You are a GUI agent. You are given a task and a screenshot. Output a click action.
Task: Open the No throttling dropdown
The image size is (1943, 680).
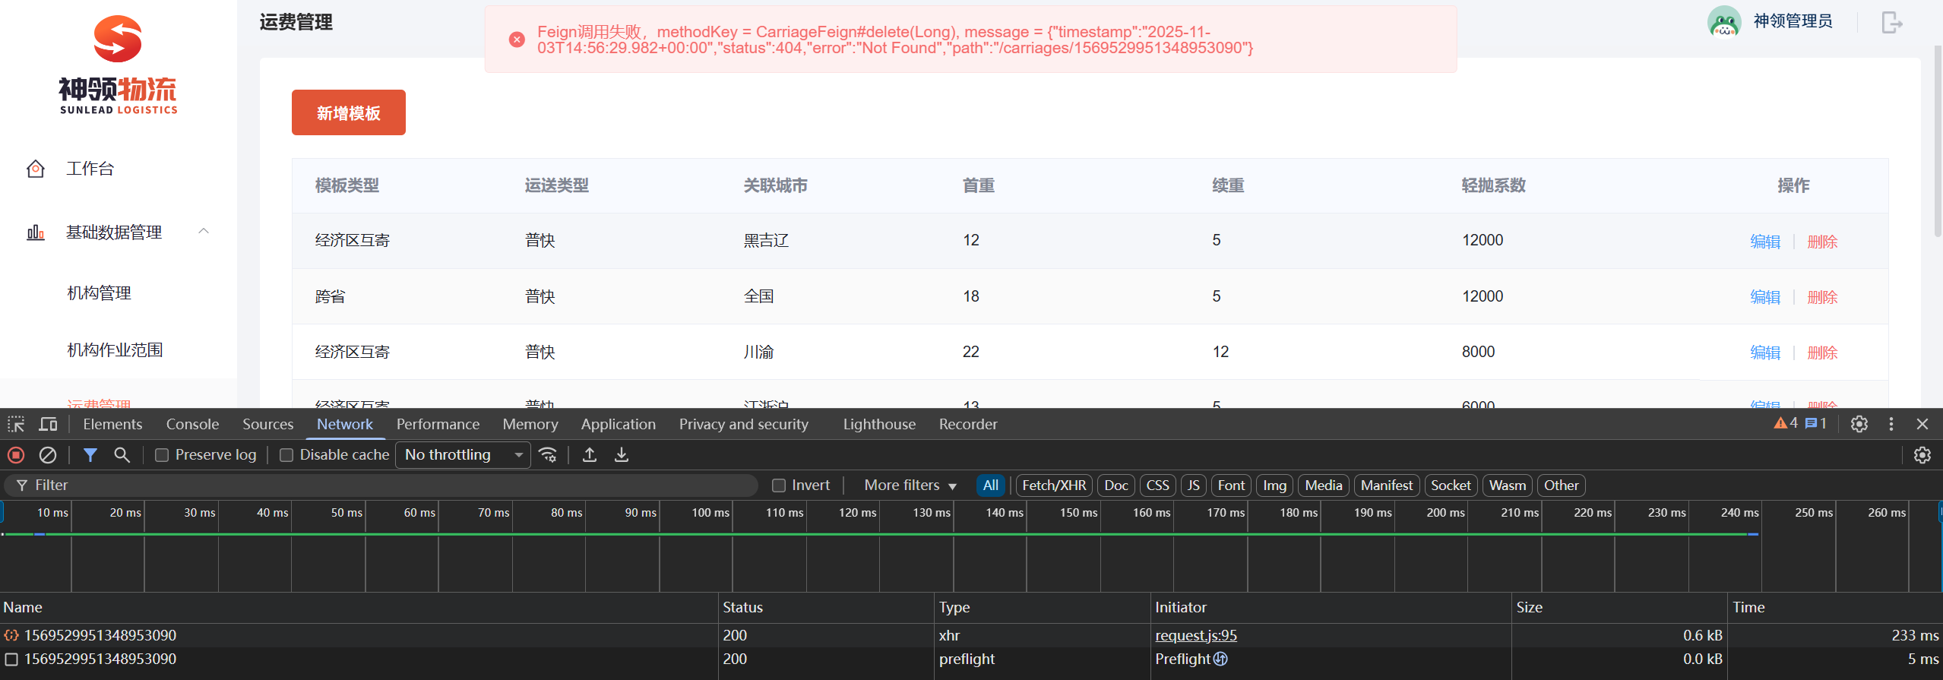463,455
